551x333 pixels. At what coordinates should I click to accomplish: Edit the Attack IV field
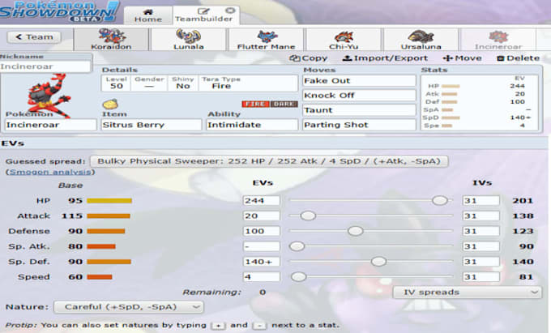481,216
